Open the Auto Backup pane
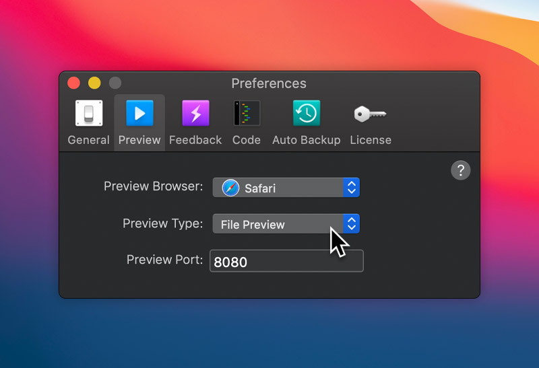This screenshot has height=368, width=539. (x=307, y=122)
